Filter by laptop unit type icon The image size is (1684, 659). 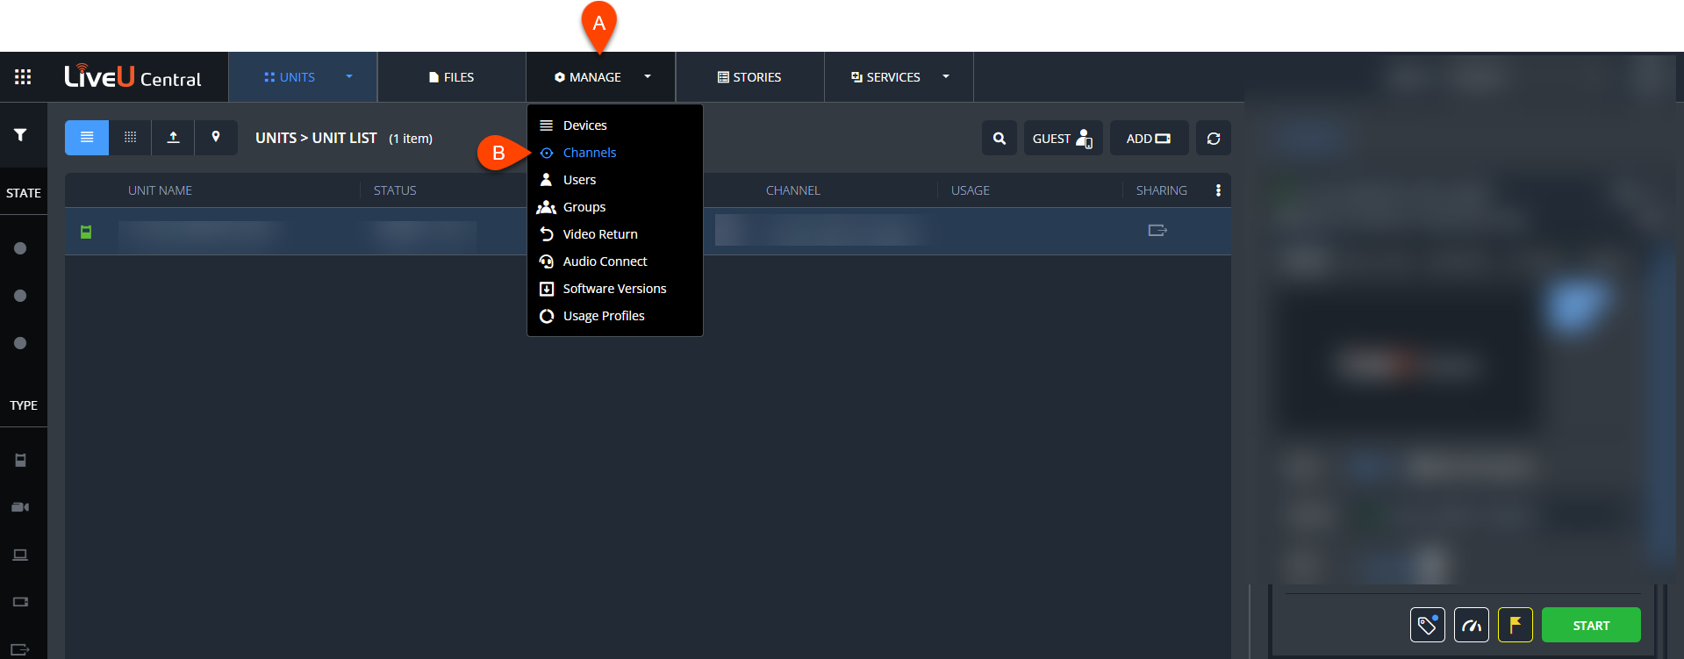pyautogui.click(x=20, y=555)
